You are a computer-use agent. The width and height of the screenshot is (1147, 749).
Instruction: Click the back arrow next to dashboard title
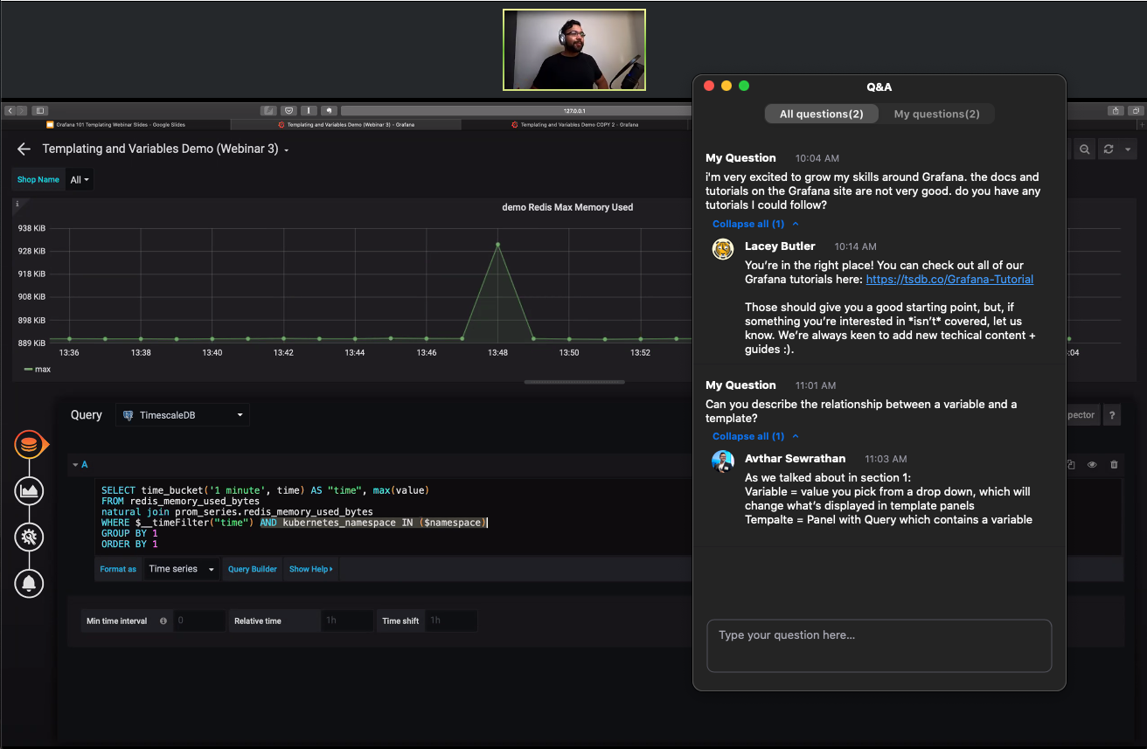pyautogui.click(x=24, y=149)
